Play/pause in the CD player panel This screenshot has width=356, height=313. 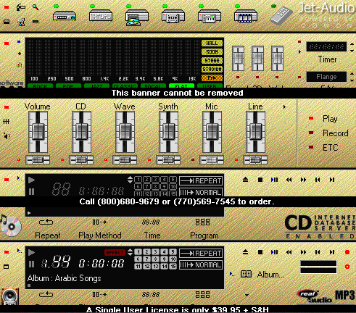tap(274, 180)
